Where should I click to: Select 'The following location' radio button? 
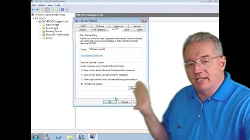[82, 84]
